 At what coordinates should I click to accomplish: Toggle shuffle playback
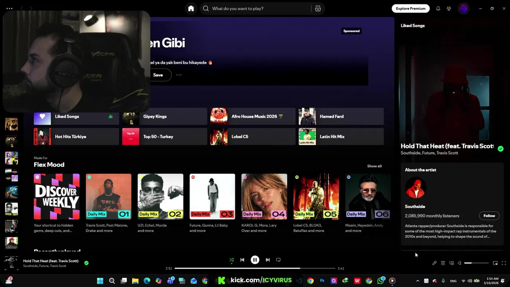[231, 260]
